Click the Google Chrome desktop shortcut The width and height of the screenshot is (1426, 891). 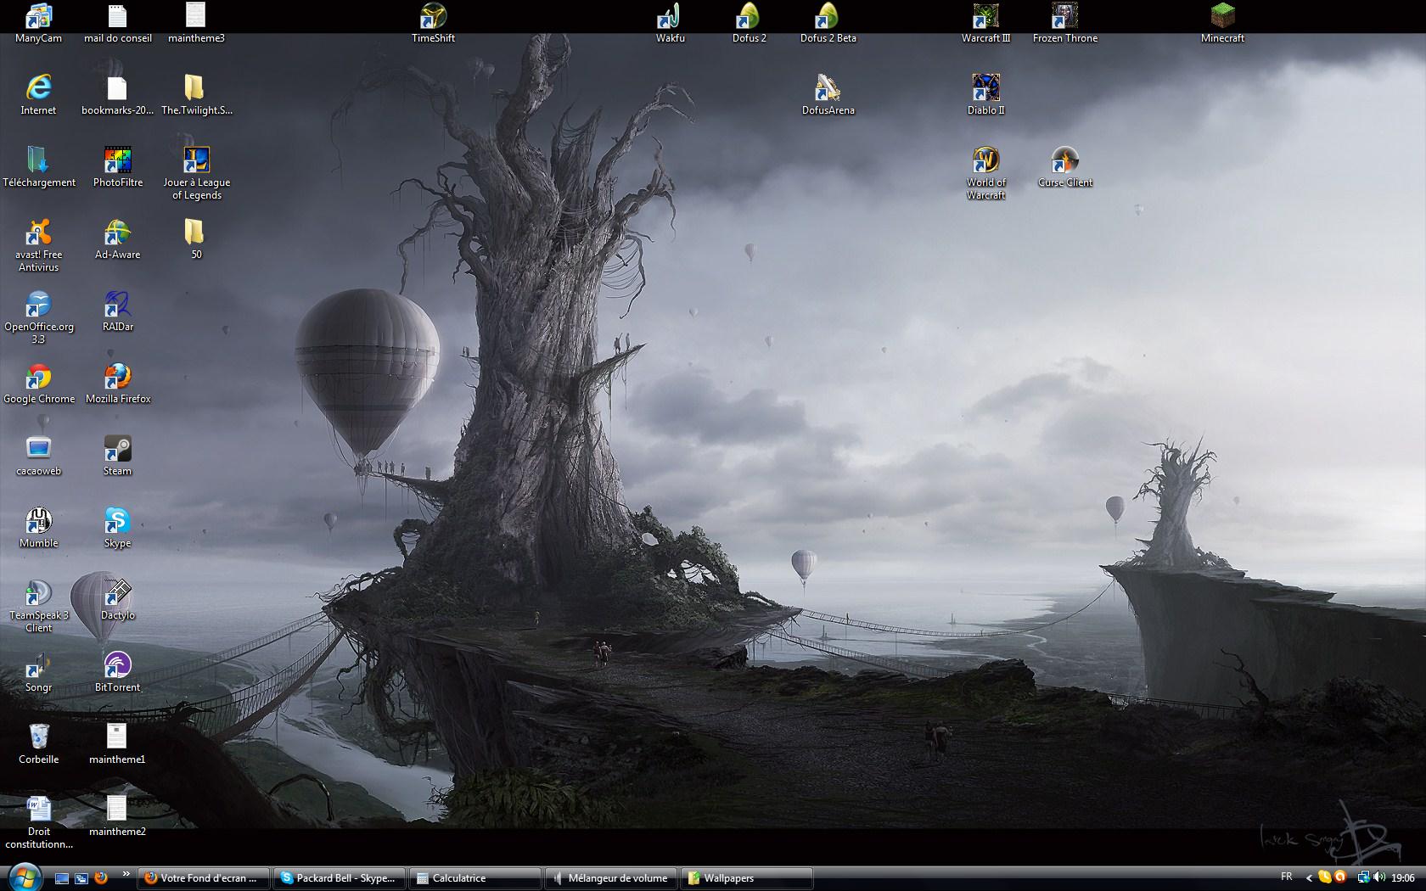[x=38, y=377]
